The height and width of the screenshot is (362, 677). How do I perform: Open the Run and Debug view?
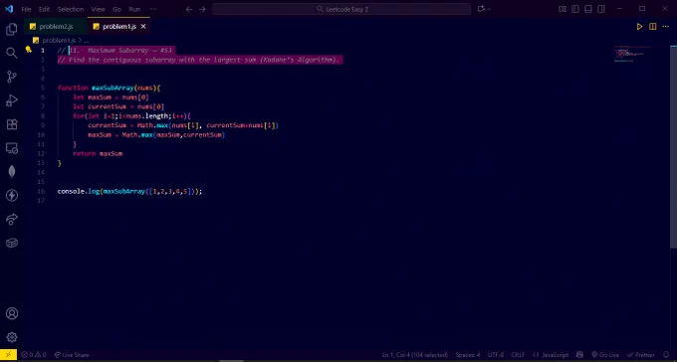tap(12, 100)
